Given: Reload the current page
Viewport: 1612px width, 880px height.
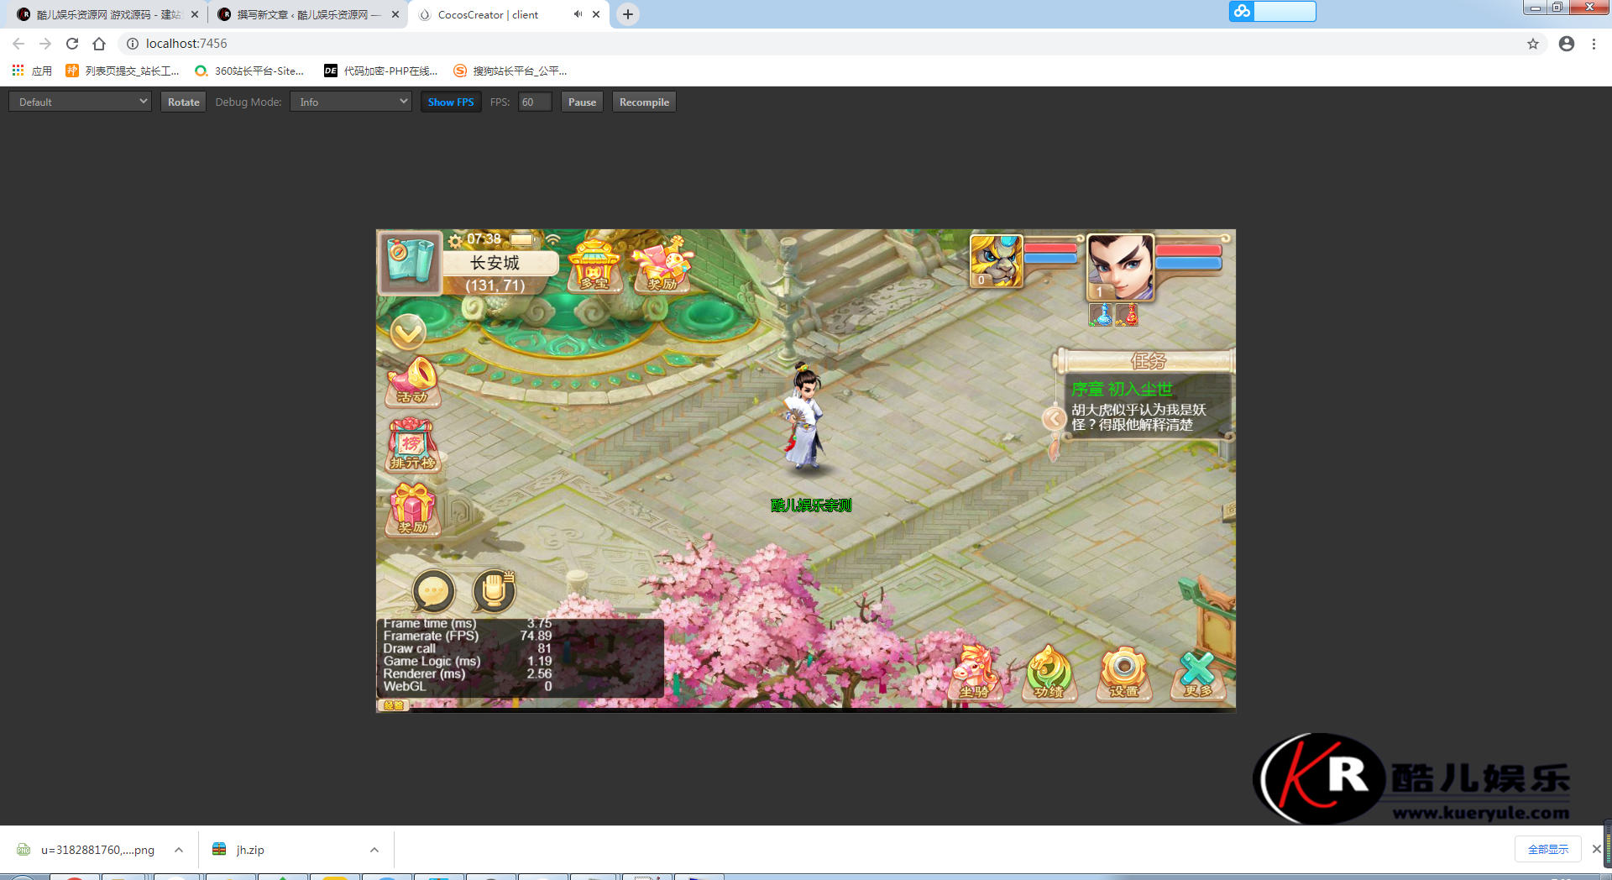Looking at the screenshot, I should click(x=72, y=44).
